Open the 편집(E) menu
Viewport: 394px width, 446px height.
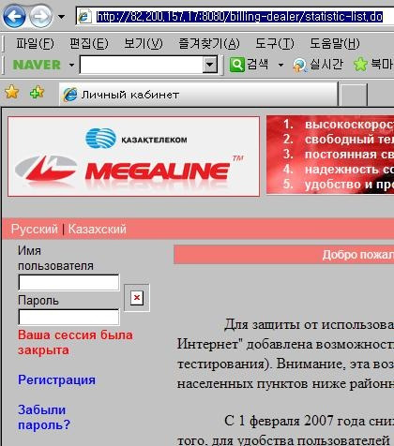(x=89, y=44)
